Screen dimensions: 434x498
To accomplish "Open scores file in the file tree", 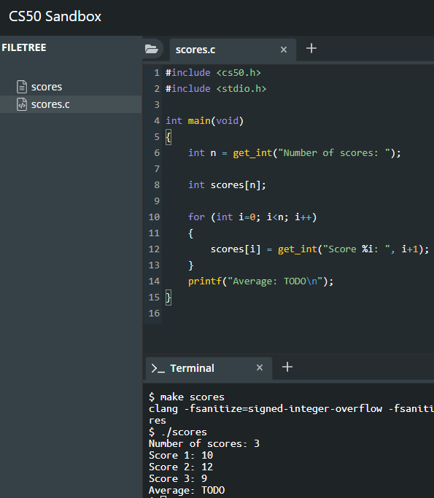I will click(x=47, y=87).
